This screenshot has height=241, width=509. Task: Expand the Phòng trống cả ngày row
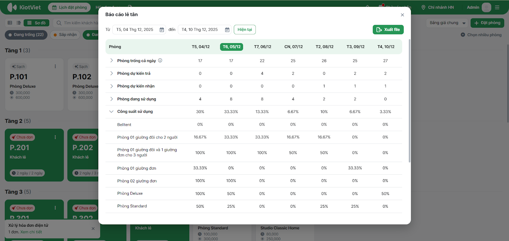(111, 61)
